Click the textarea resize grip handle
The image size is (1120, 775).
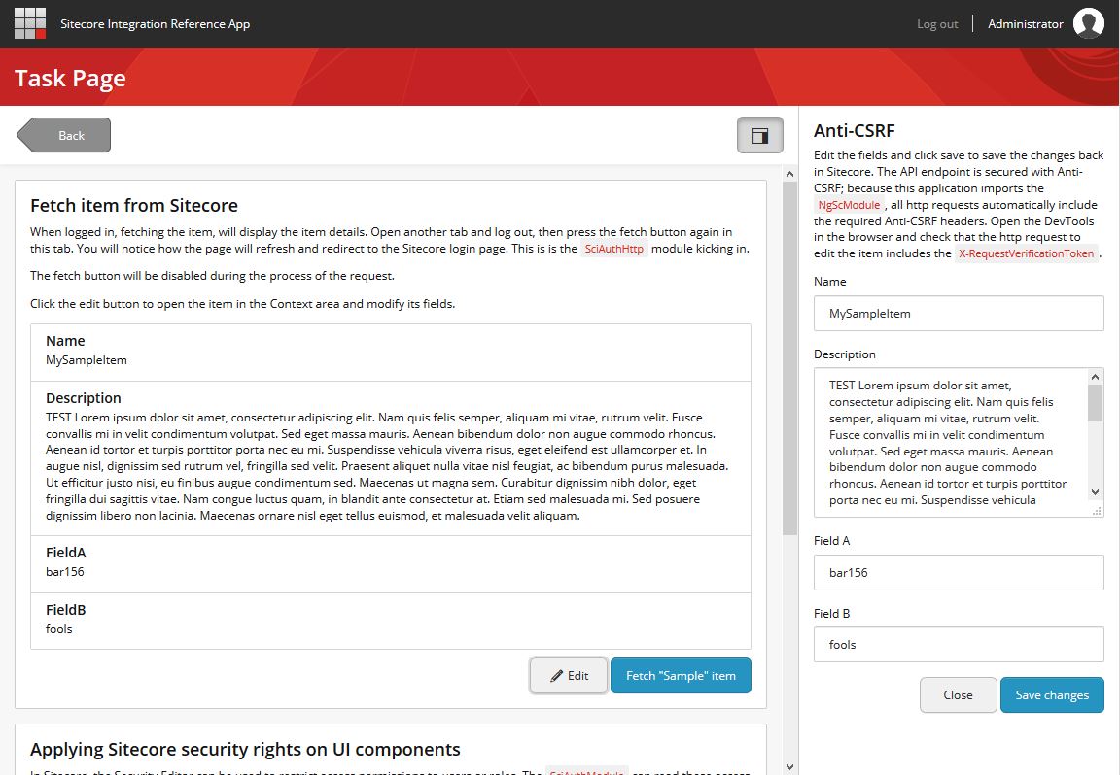tap(1097, 510)
